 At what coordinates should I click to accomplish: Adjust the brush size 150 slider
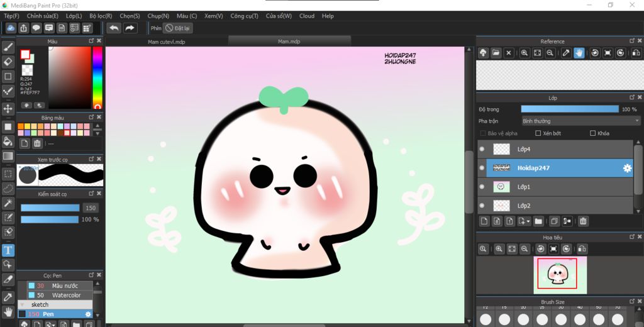click(x=50, y=208)
